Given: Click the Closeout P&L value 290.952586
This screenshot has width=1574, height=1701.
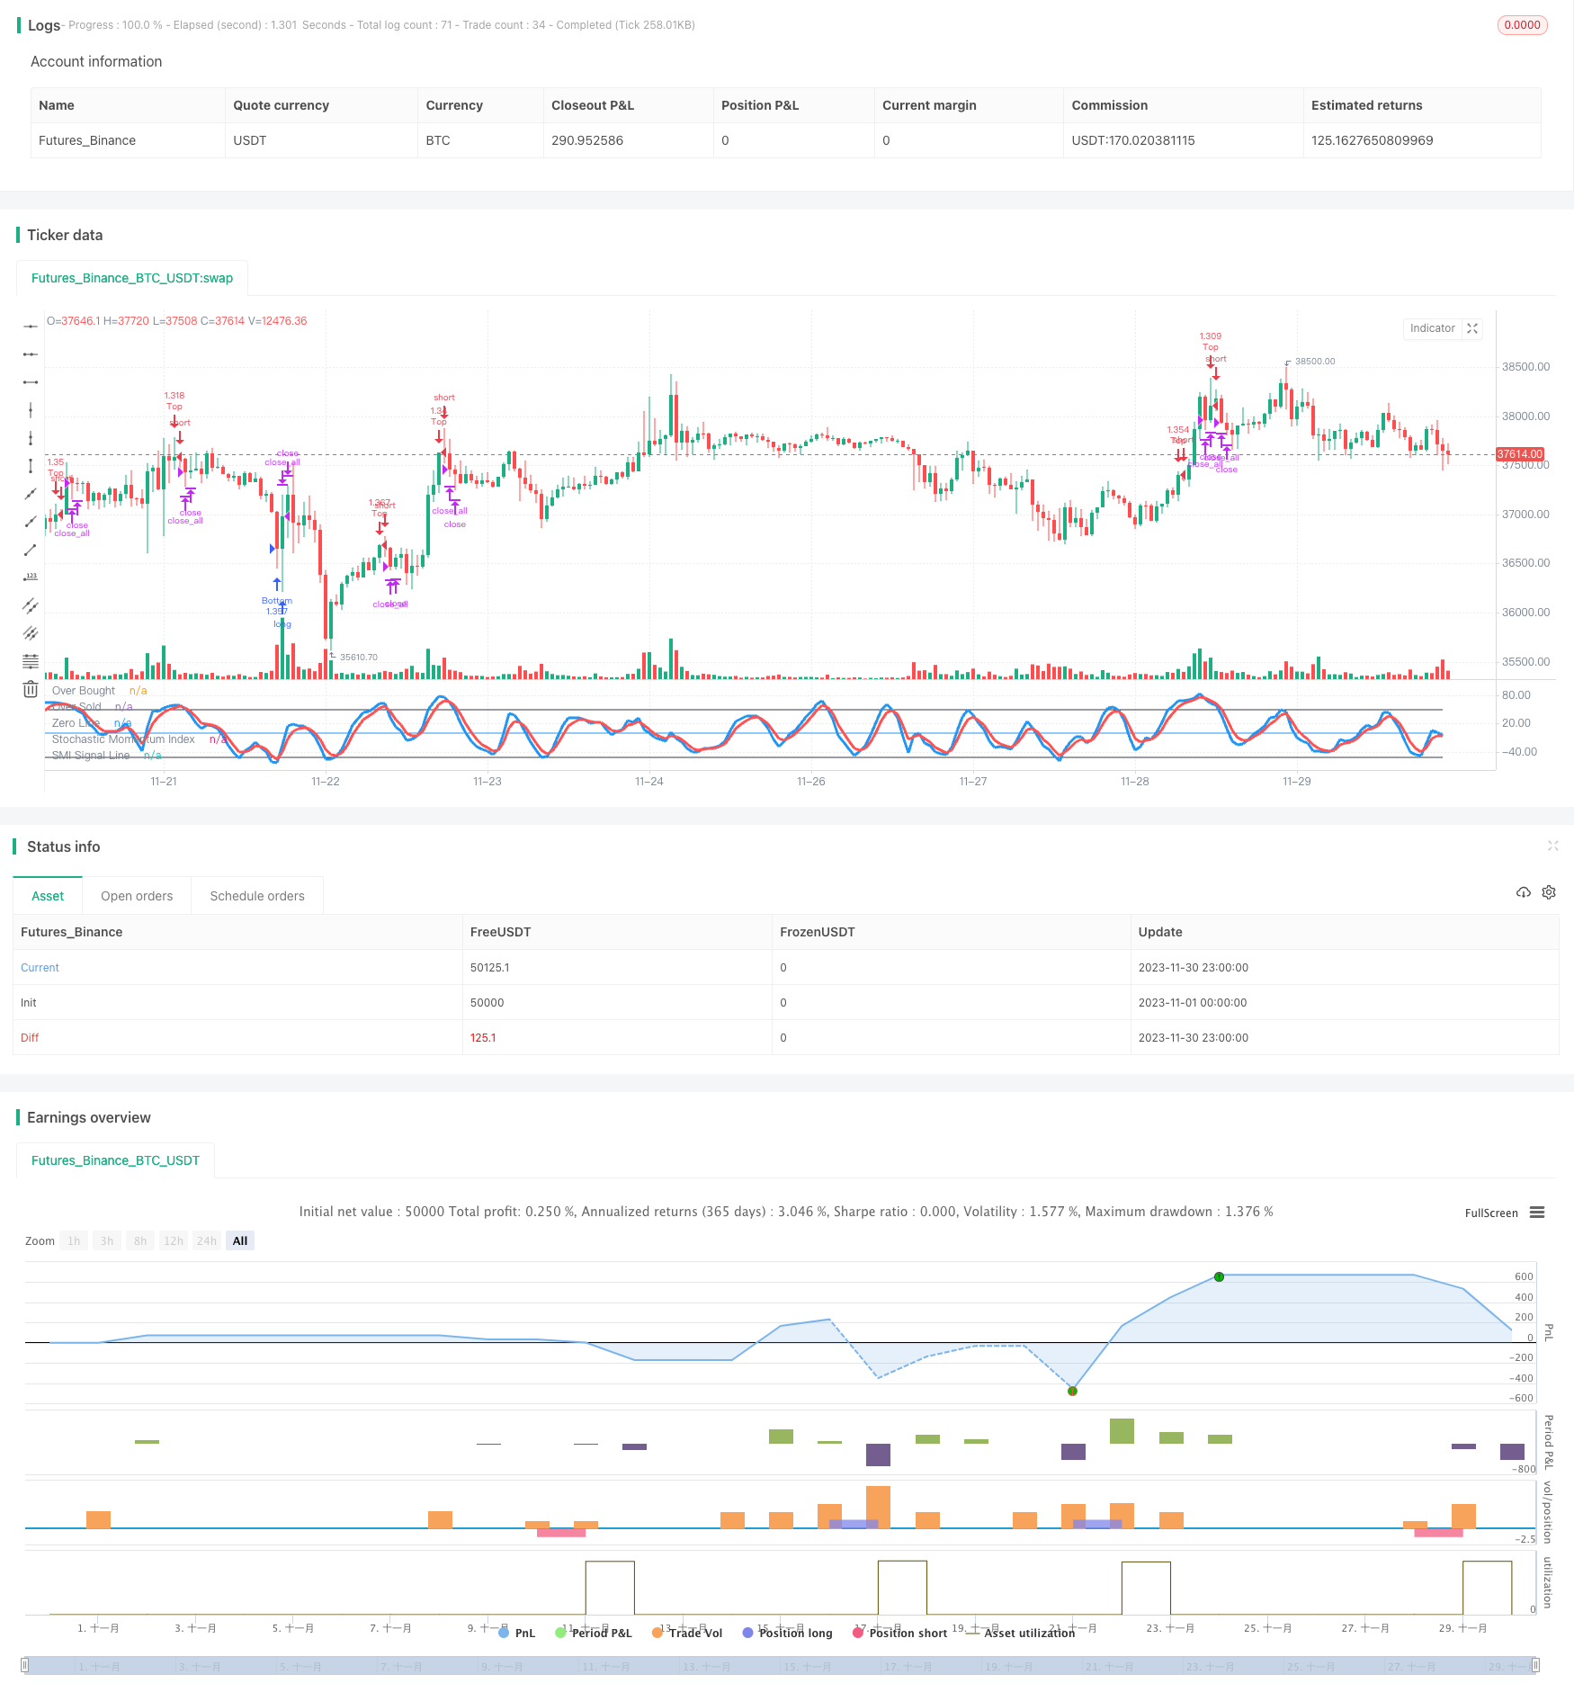Looking at the screenshot, I should click(x=587, y=140).
